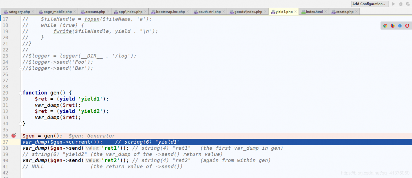Click the comment fold marker at line 25
This screenshot has width=412, height=178.
coord(21,68)
